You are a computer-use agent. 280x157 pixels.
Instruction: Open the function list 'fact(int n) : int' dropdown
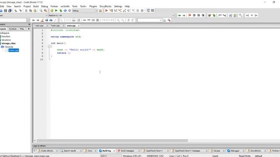[112, 16]
